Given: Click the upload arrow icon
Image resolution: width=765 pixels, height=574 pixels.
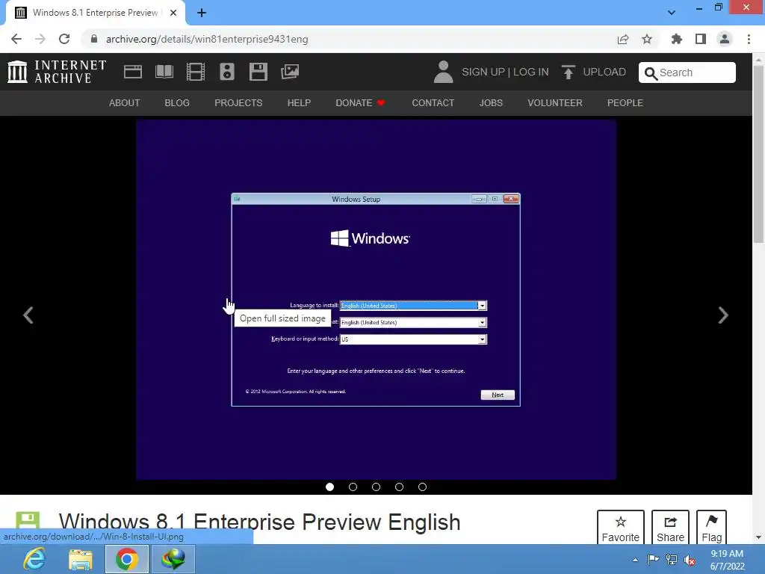Looking at the screenshot, I should coord(568,72).
